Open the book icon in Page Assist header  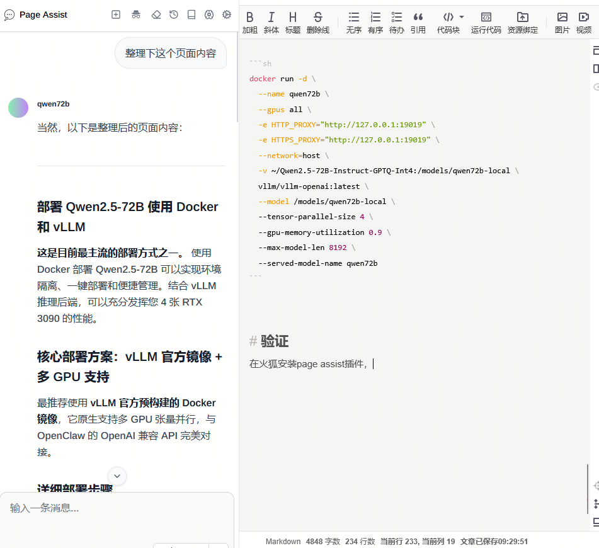(191, 14)
